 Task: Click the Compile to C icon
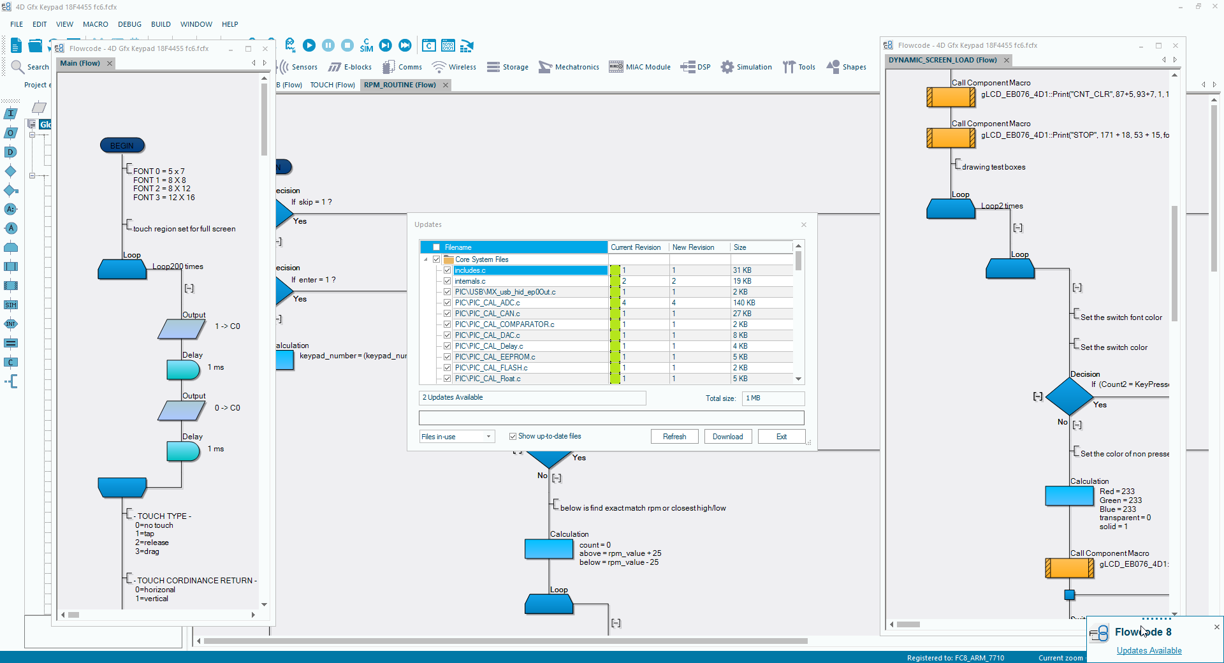point(429,45)
